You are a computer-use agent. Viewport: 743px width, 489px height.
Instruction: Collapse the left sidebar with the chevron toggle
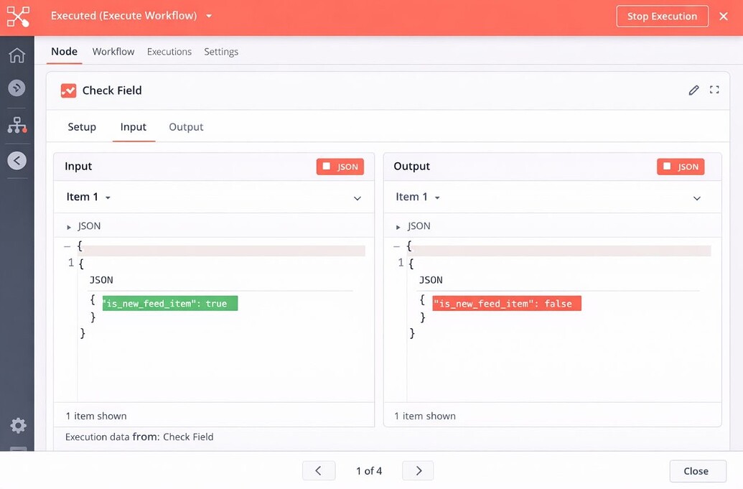(17, 159)
